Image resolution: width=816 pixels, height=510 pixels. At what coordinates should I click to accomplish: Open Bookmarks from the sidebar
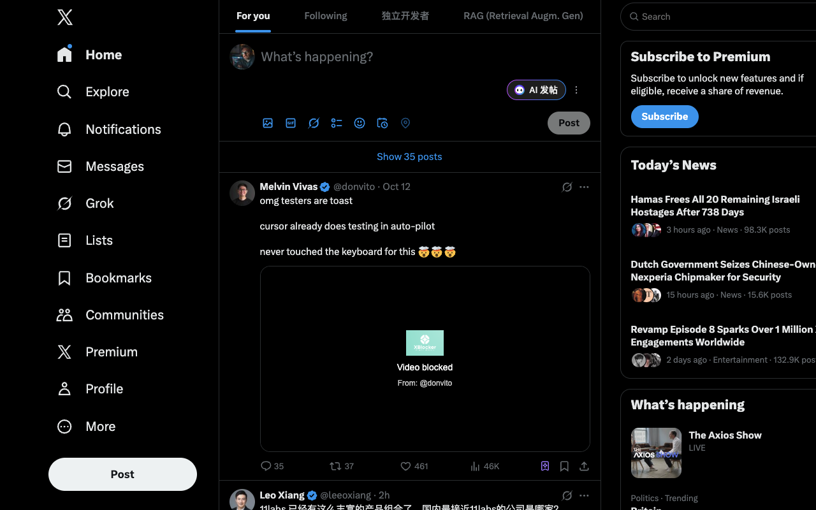point(105,278)
